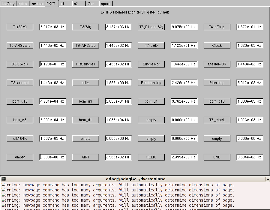Click the T1(S2m) button
The height and width of the screenshot is (210, 270).
(20, 27)
